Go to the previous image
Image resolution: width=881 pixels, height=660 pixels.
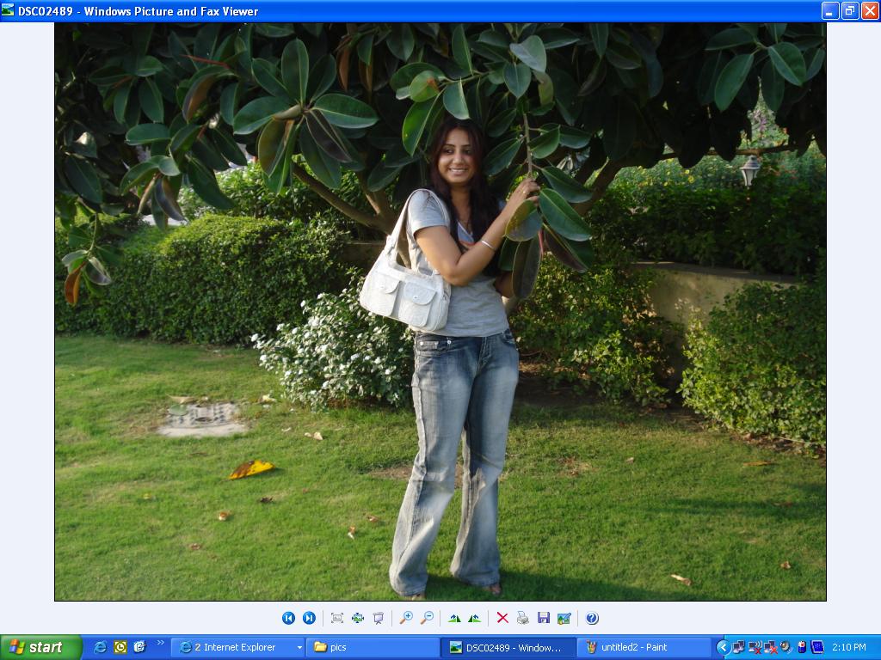288,618
